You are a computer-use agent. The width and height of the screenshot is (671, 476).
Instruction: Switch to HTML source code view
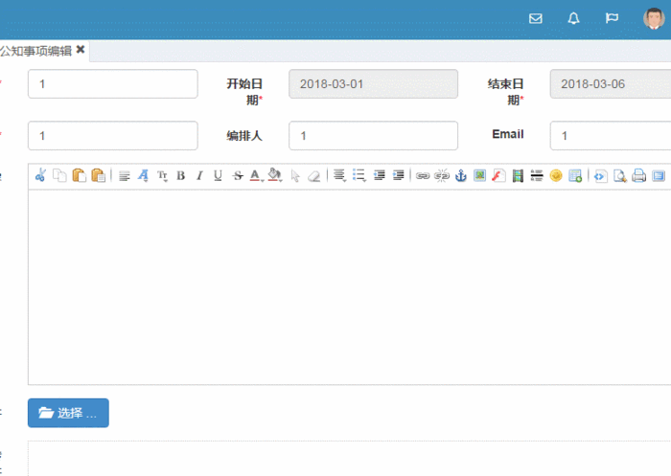[x=600, y=176]
